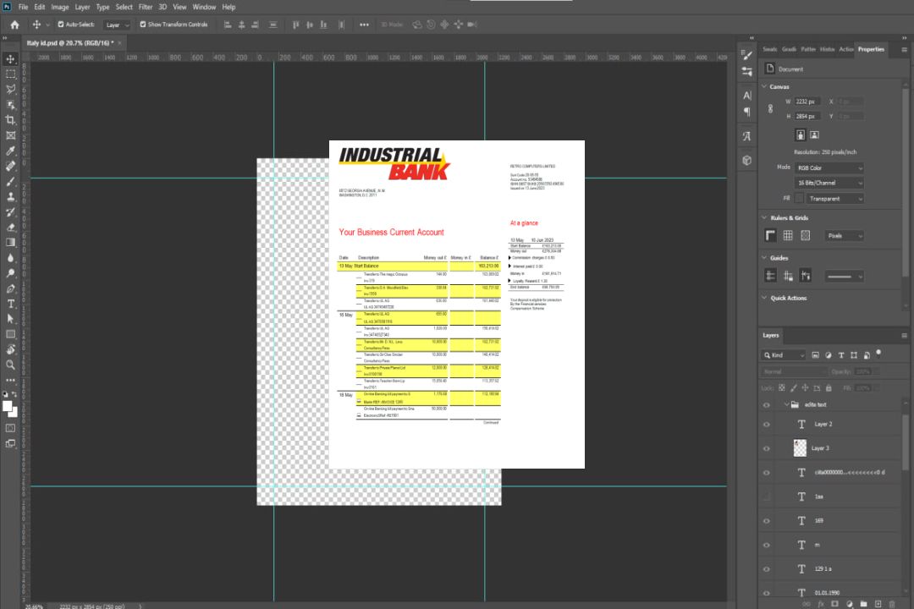Viewport: 914px width, 609px height.
Task: Select the Hand tool
Action: 10,349
